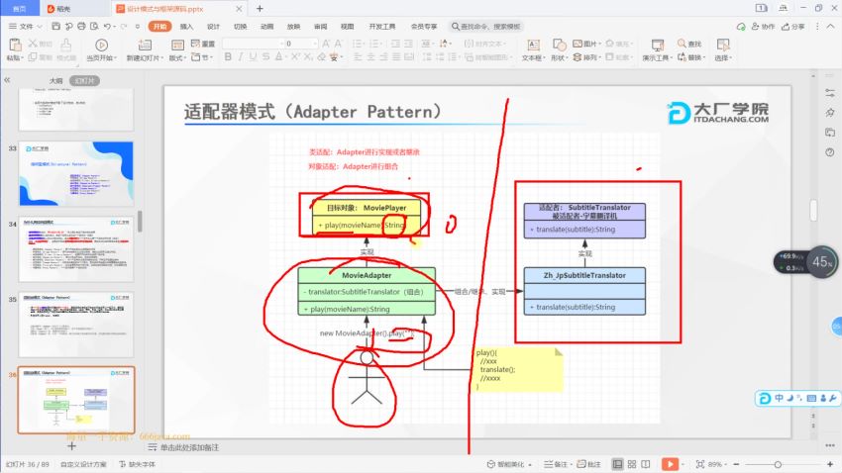Insert a Text Box via ribbon icon
Image resolution: width=842 pixels, height=473 pixels.
533,46
